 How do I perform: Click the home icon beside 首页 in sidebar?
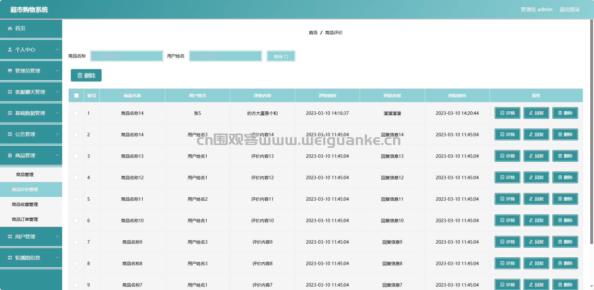click(x=10, y=28)
